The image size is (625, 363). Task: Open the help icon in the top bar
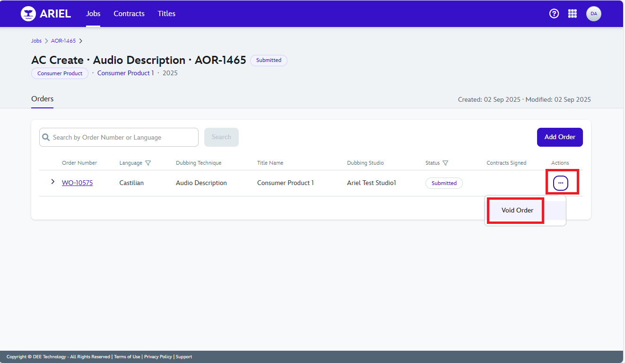point(554,13)
